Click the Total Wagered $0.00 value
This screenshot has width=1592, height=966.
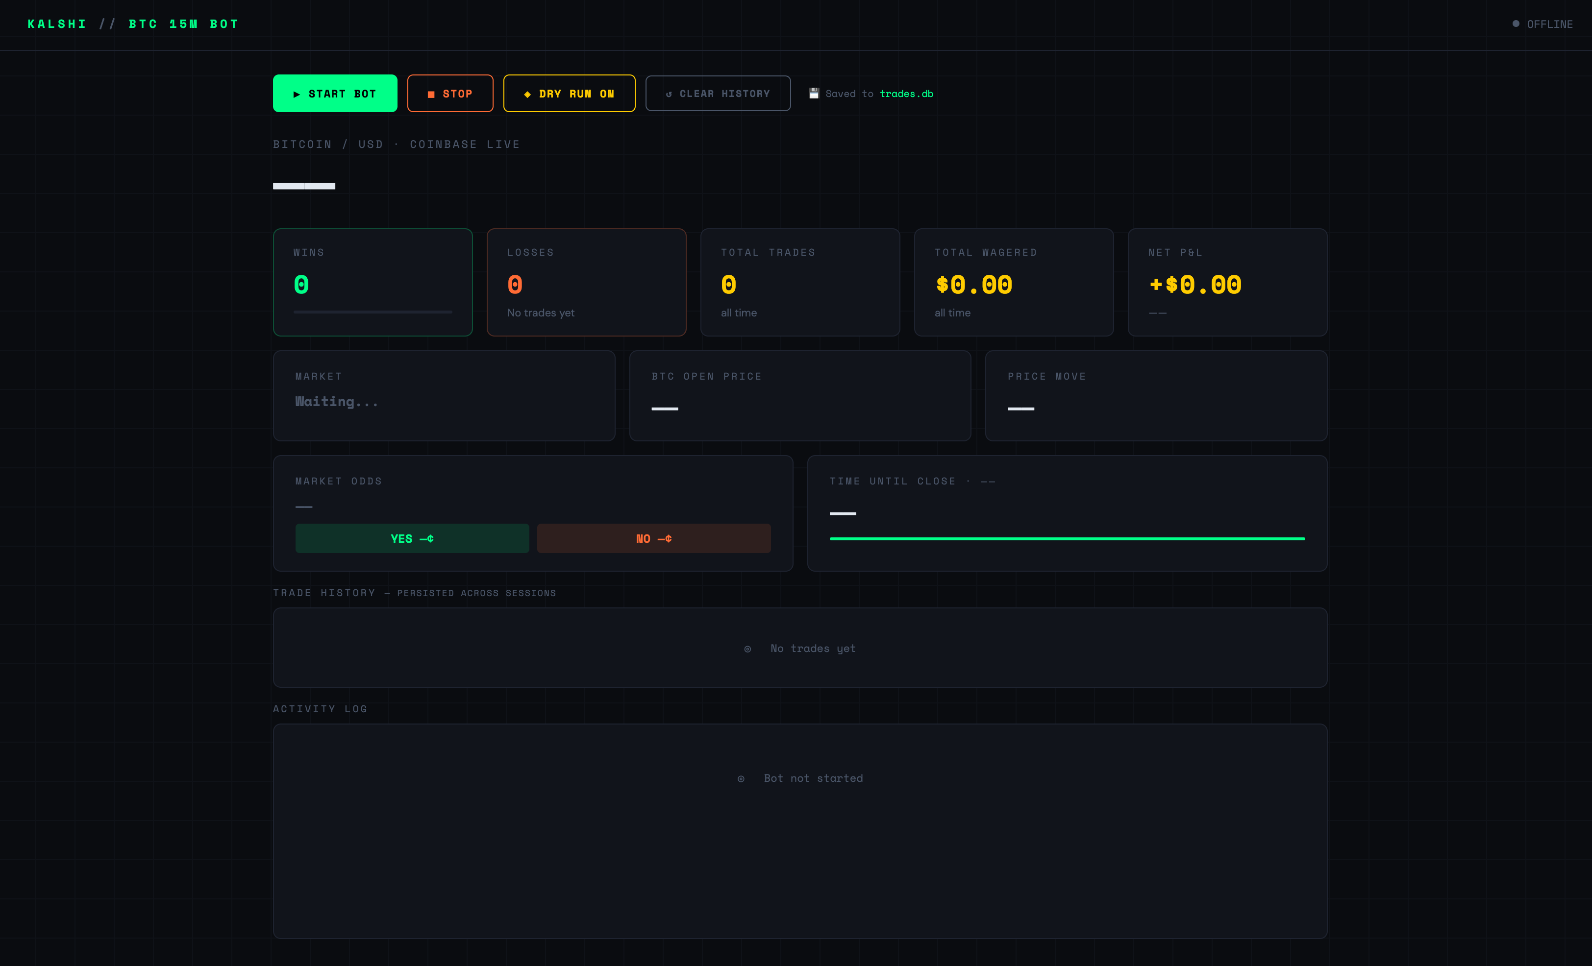973,285
